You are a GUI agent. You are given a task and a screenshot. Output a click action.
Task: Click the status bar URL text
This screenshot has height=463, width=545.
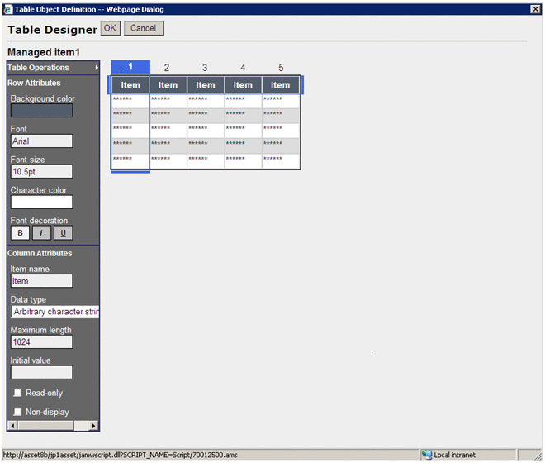click(121, 455)
